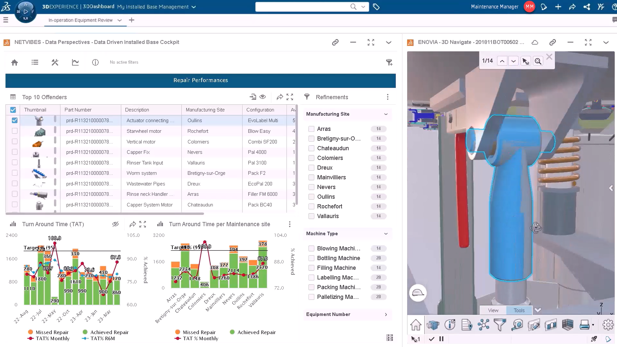This screenshot has width=617, height=347.
Task: Click the Missed Repair orange legend swatch
Action: click(31, 332)
